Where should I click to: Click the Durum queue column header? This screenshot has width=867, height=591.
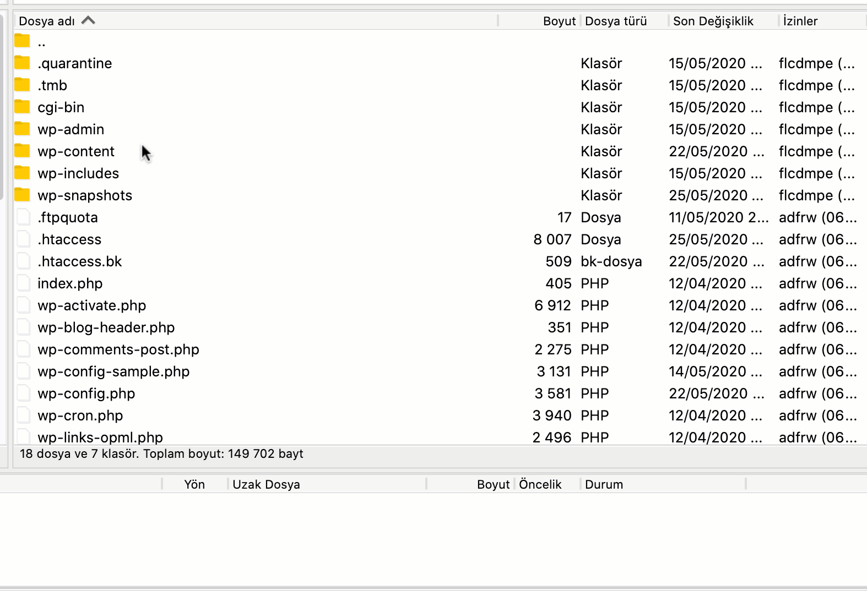click(604, 484)
